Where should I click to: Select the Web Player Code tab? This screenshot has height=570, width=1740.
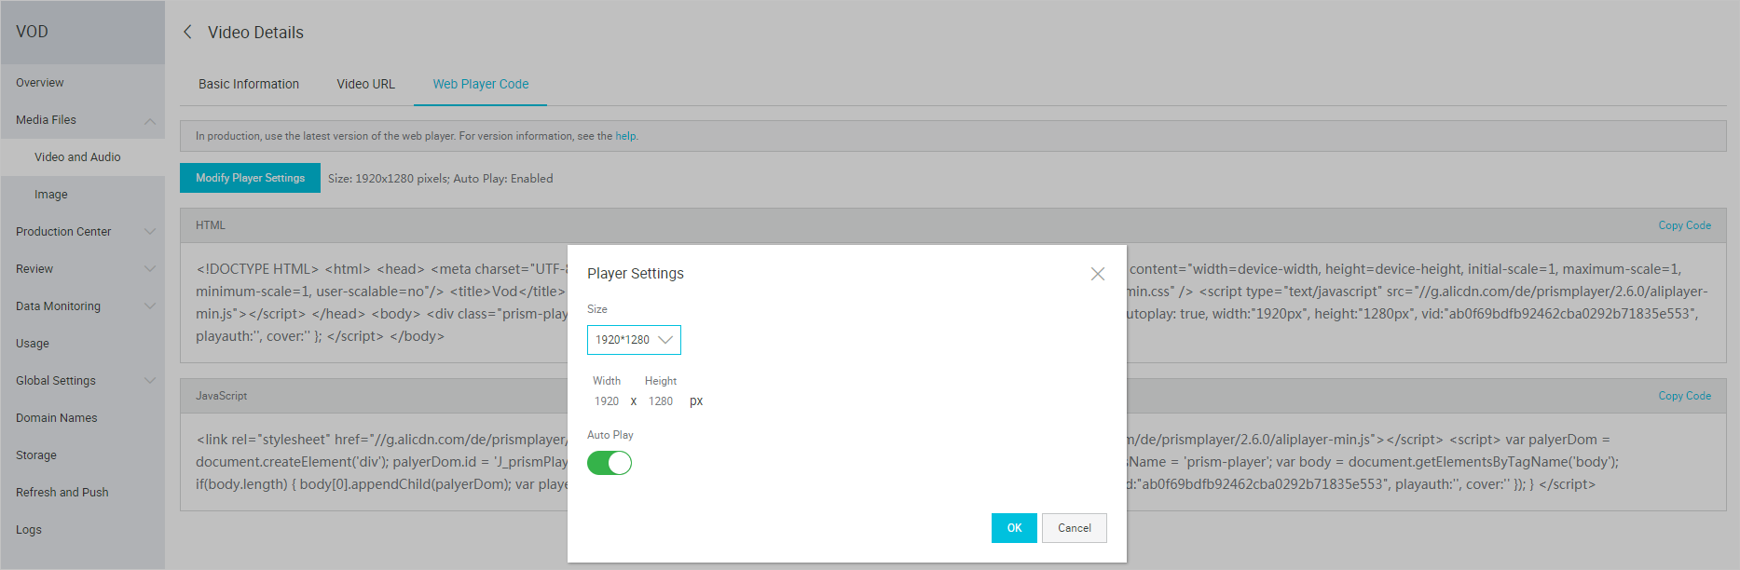coord(481,84)
